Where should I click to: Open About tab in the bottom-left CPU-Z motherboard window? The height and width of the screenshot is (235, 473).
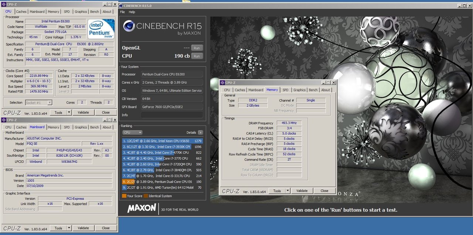point(107,127)
